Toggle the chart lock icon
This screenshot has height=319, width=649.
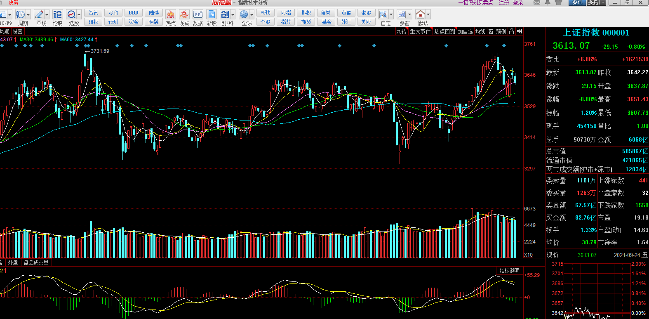tap(511, 31)
